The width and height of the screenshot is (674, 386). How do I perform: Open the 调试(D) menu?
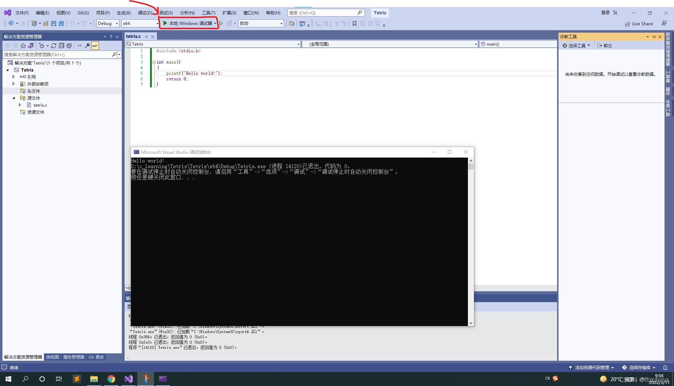pyautogui.click(x=145, y=13)
